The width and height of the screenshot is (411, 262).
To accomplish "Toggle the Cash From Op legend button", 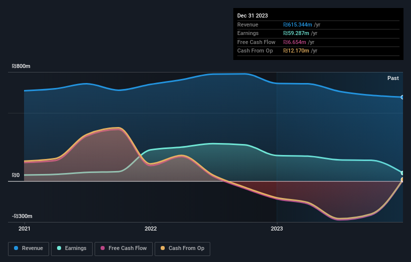I will pos(182,248).
